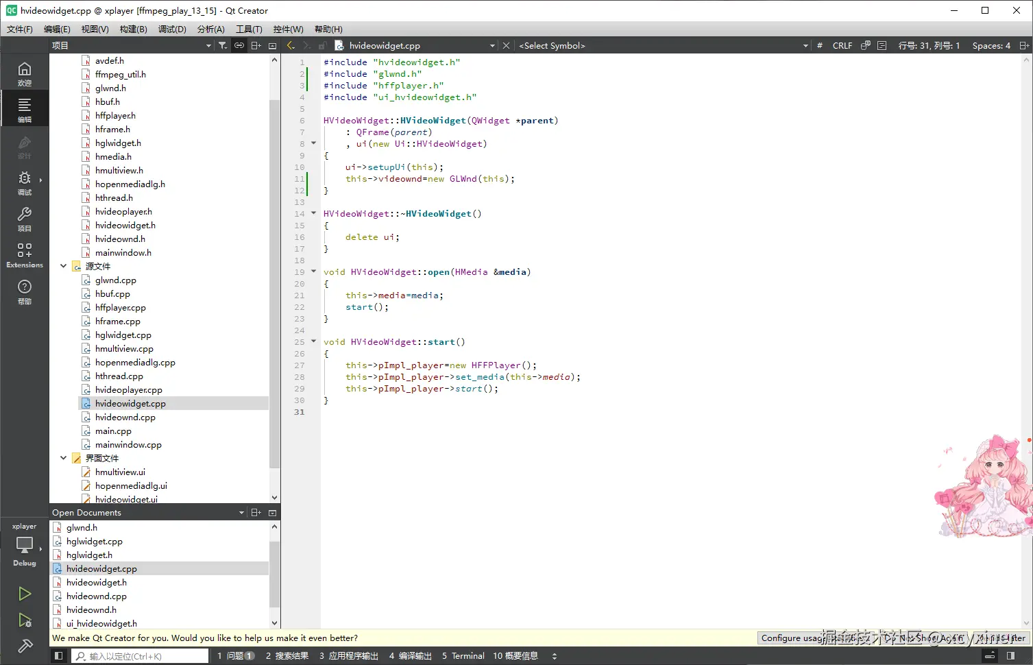Collapse the start() function fold at line 25
The width and height of the screenshot is (1033, 665).
314,341
